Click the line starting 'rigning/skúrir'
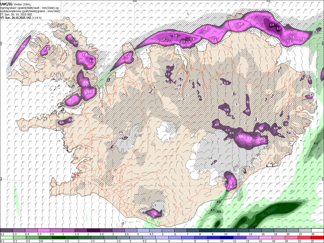The height and width of the screenshot is (243, 324). 29,8
